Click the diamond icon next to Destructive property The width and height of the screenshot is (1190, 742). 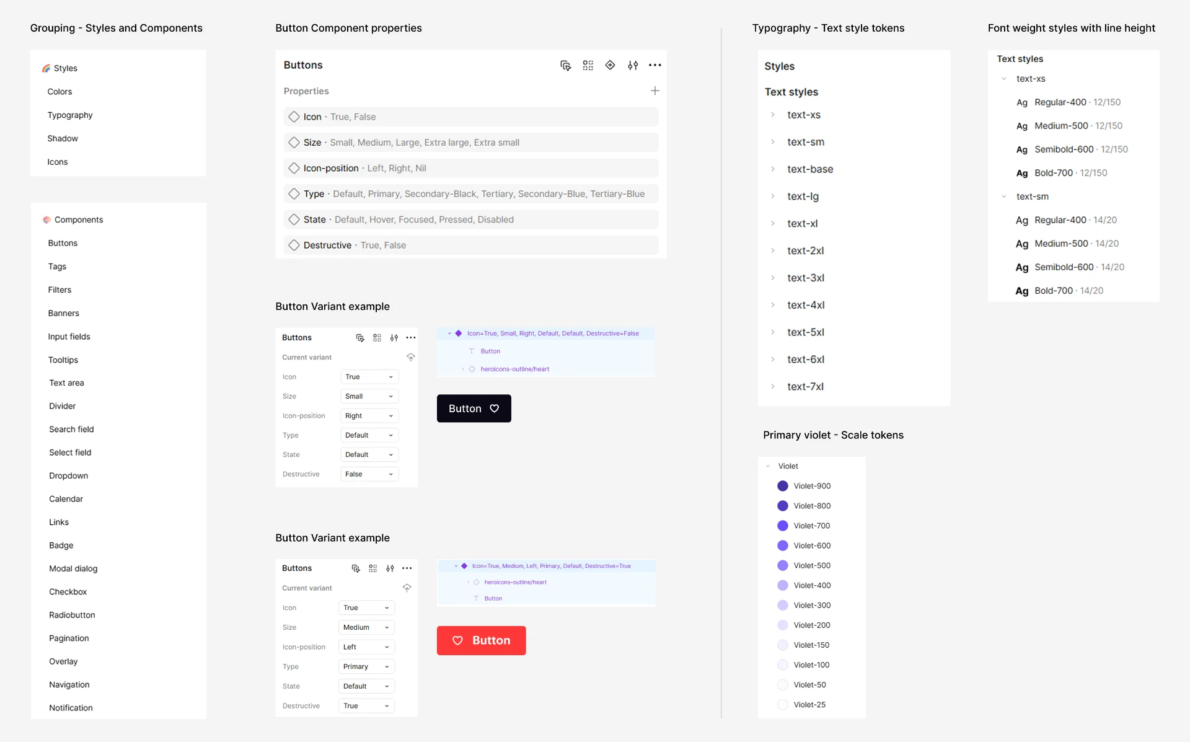[x=294, y=245]
